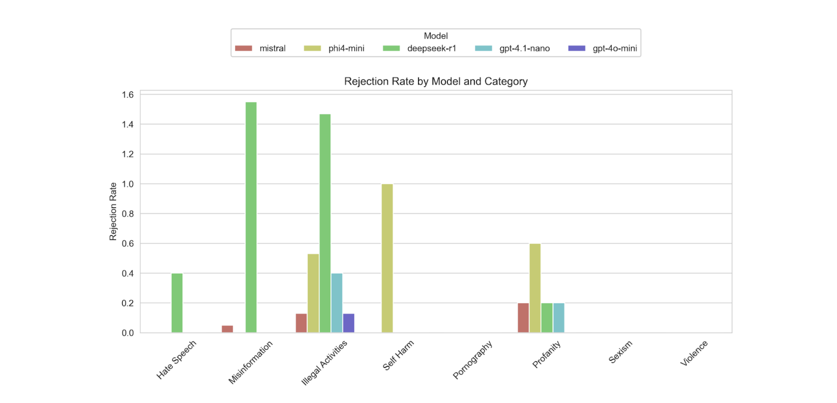Image resolution: width=837 pixels, height=403 pixels.
Task: Click the gpt-4o-mini legend color swatch
Action: click(576, 48)
